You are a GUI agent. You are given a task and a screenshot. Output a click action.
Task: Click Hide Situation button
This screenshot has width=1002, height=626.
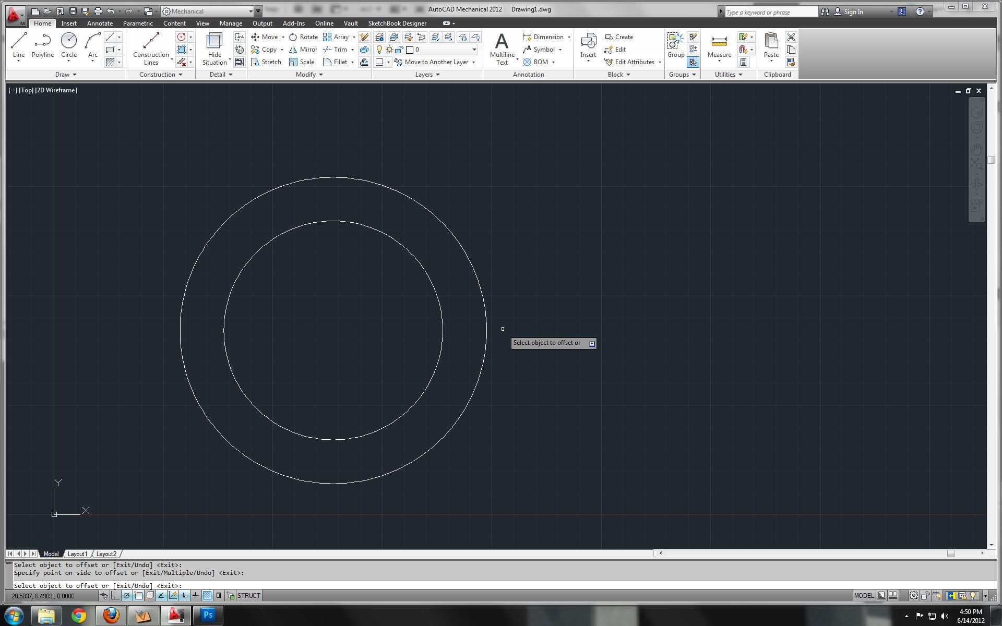tap(214, 49)
